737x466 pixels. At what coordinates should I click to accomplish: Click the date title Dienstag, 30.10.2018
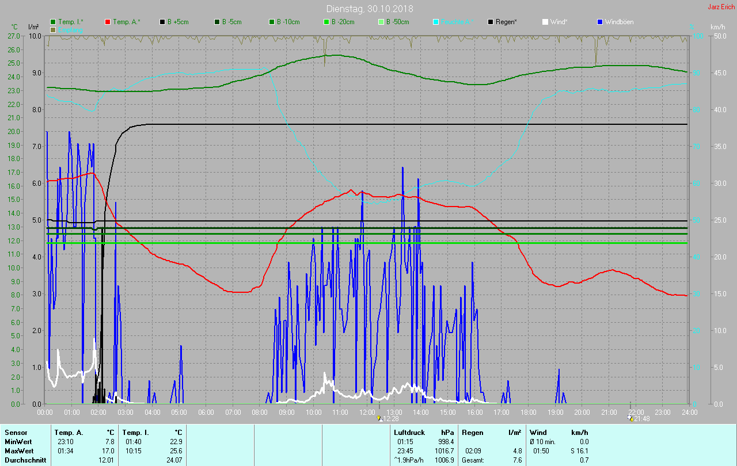click(369, 9)
